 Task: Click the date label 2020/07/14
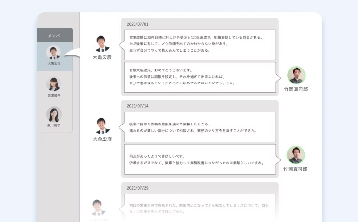(x=137, y=106)
